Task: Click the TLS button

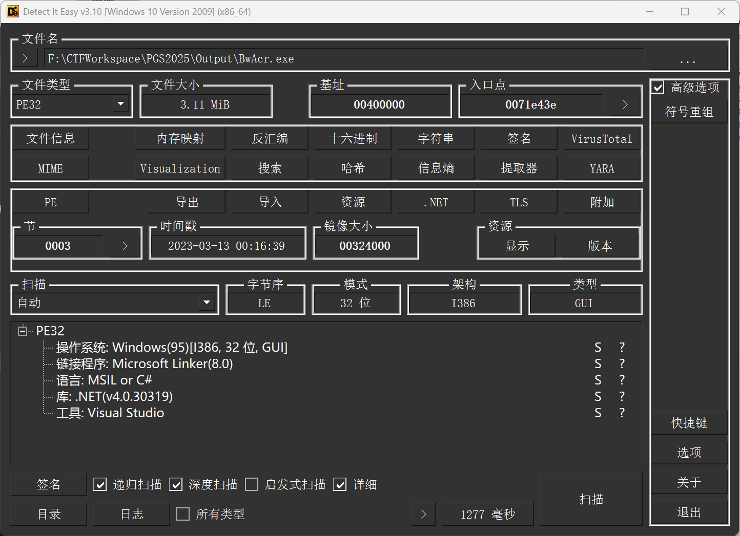Action: point(519,202)
